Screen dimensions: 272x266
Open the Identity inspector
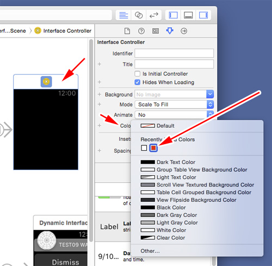[156, 31]
